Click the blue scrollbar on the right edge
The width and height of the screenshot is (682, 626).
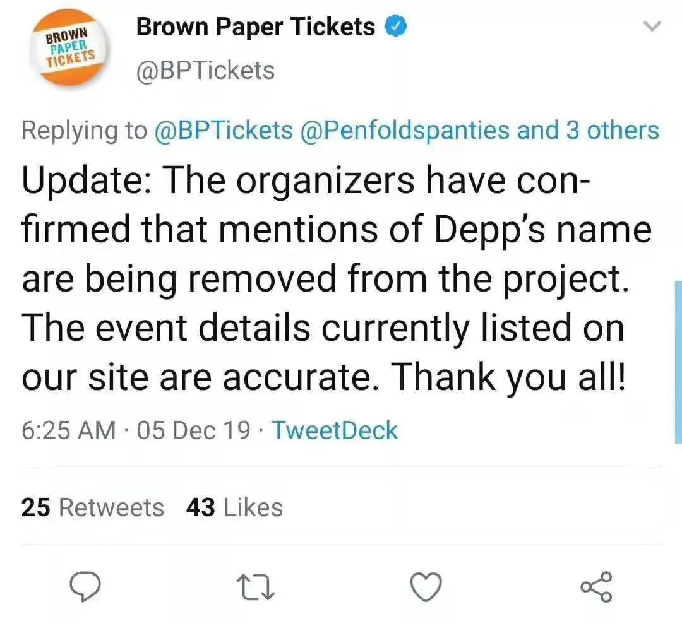[x=678, y=362]
